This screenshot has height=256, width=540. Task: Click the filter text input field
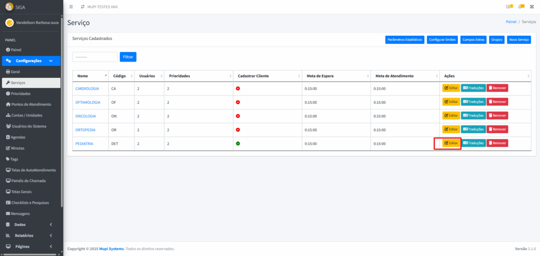pos(95,56)
